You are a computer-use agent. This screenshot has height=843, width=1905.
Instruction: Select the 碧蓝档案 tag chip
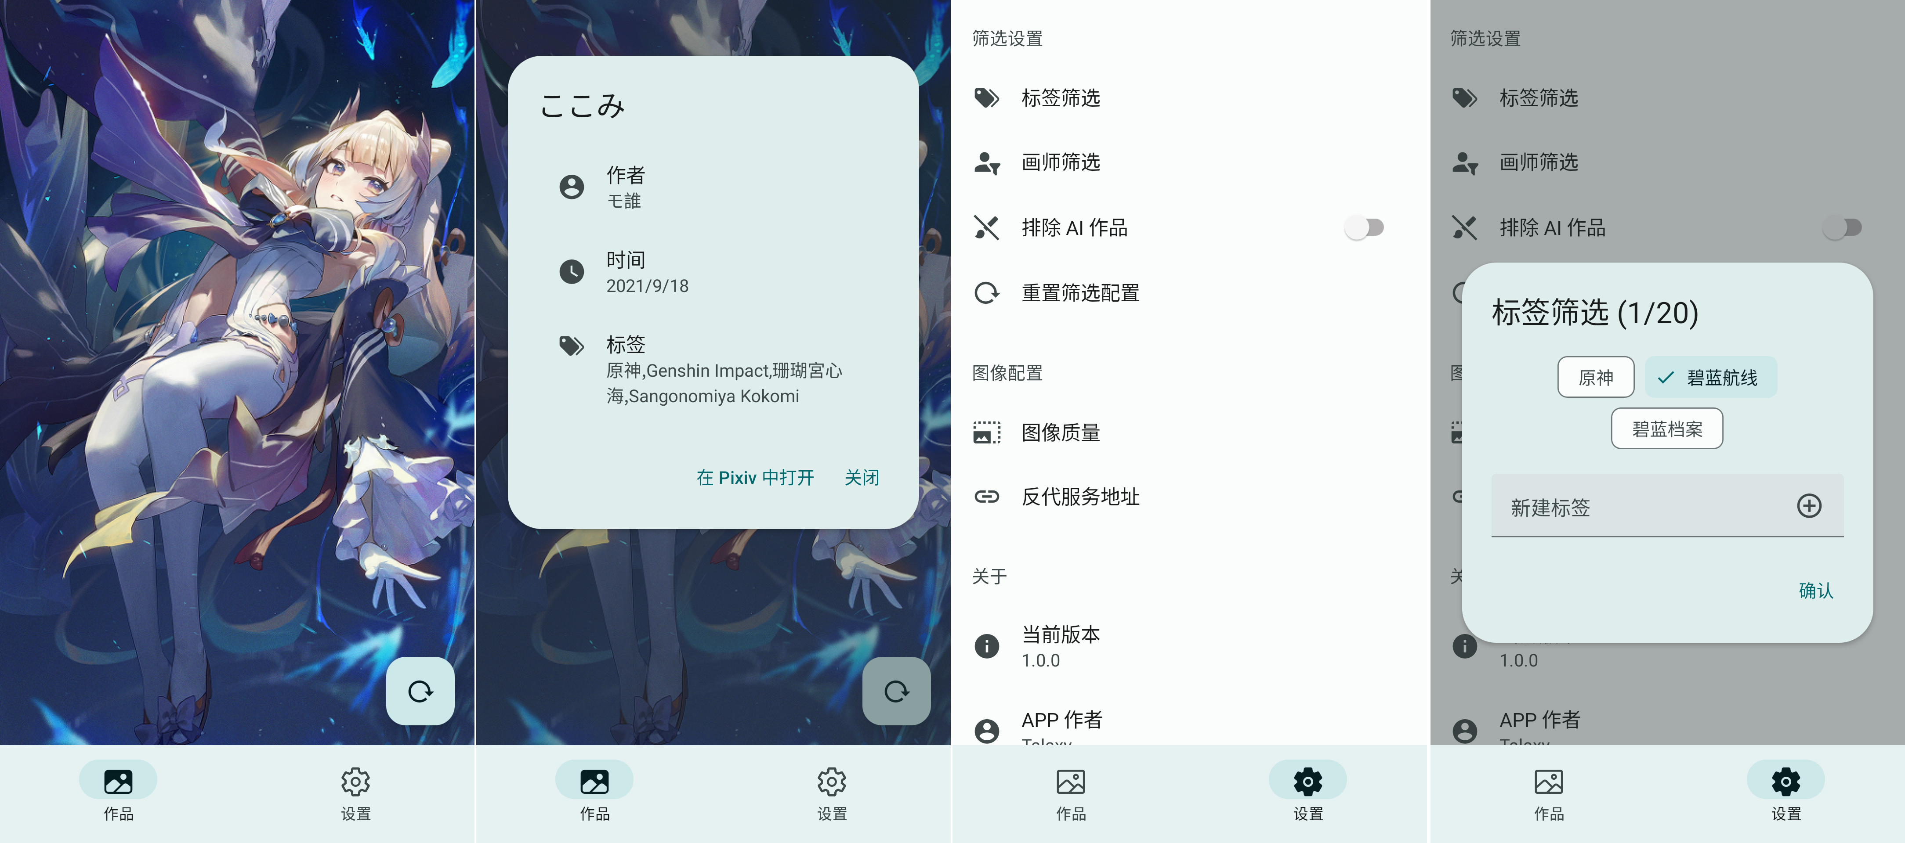point(1667,429)
